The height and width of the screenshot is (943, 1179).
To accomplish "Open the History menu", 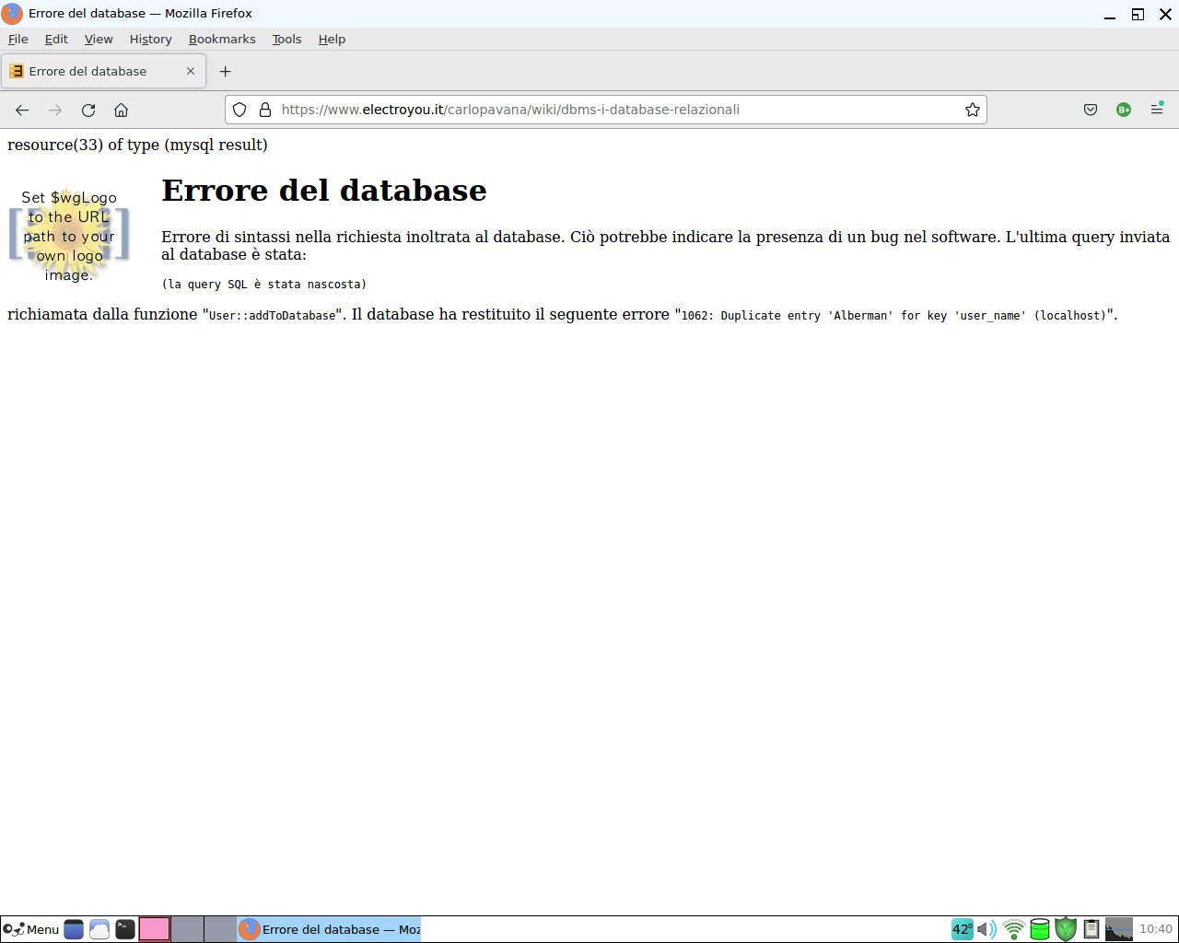I will (x=150, y=39).
